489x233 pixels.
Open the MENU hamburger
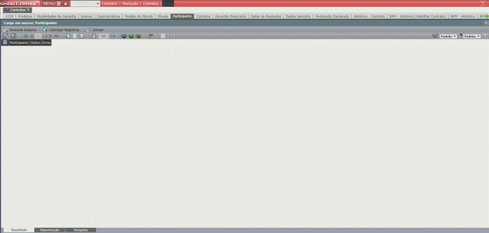tap(52, 4)
